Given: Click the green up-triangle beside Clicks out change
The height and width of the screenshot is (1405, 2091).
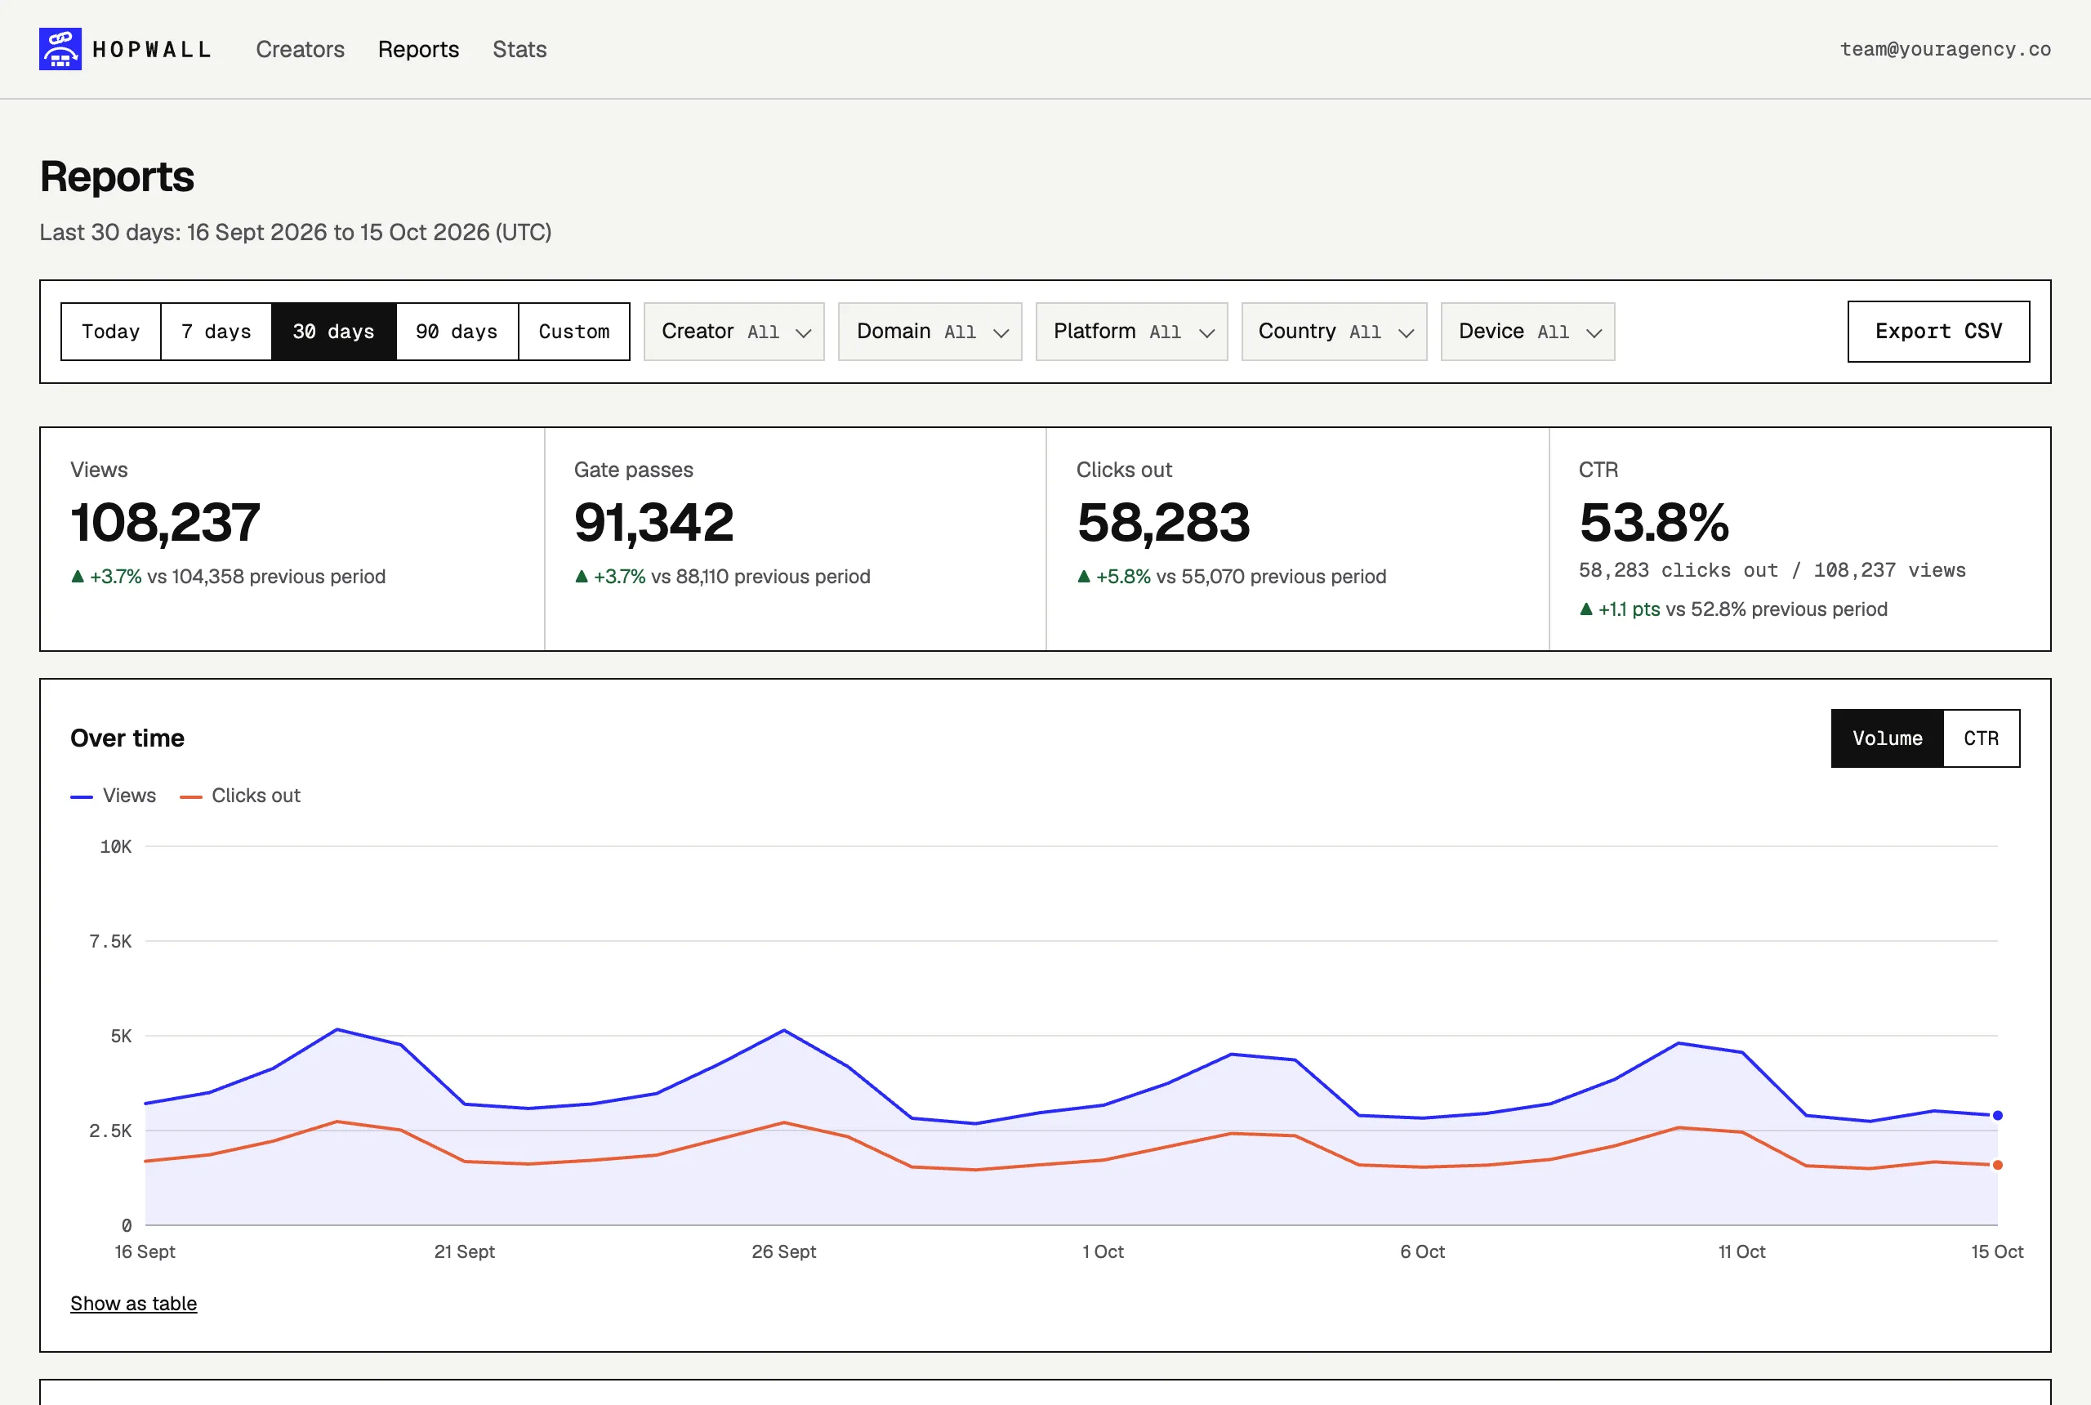Looking at the screenshot, I should [x=1083, y=577].
